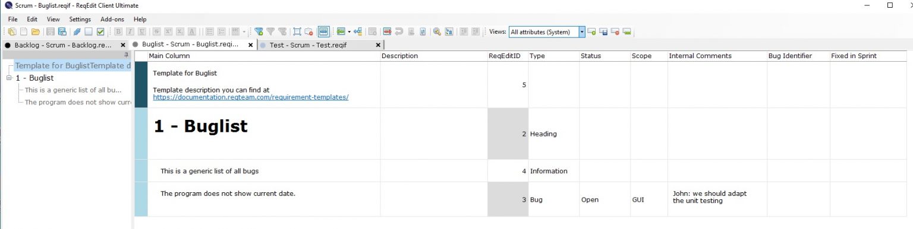Click the blue chain link toolbar icon
The height and width of the screenshot is (229, 913).
click(x=77, y=32)
